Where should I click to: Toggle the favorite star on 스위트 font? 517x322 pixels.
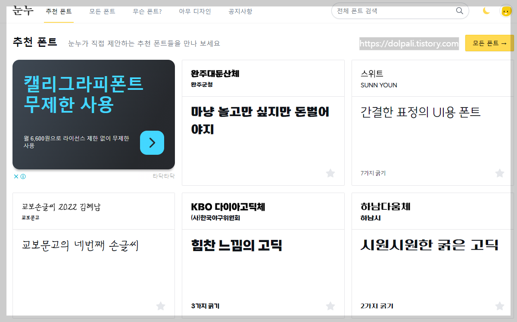click(500, 173)
